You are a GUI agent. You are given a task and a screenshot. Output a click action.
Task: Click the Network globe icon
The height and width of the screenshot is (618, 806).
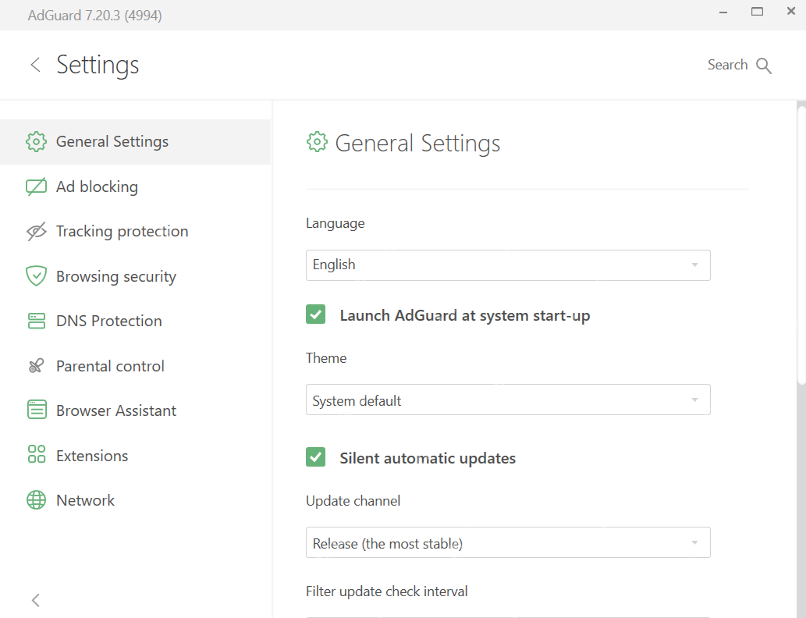point(36,499)
